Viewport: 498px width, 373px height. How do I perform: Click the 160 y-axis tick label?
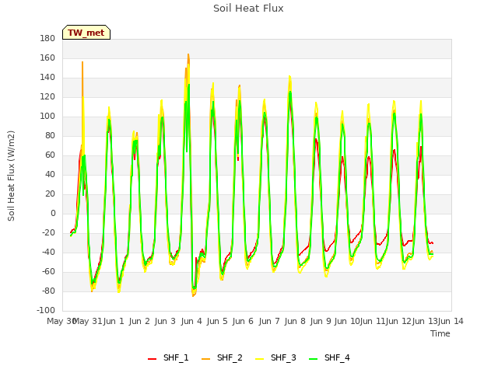47,58
